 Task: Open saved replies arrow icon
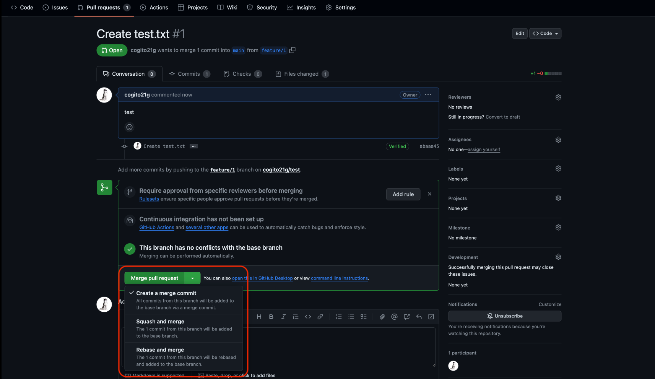(x=419, y=317)
